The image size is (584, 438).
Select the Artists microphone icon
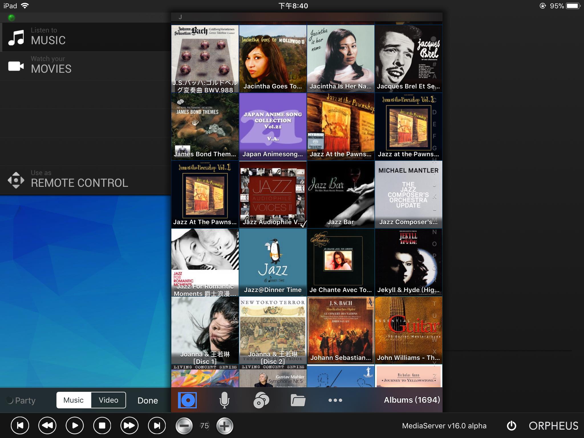[x=224, y=400]
